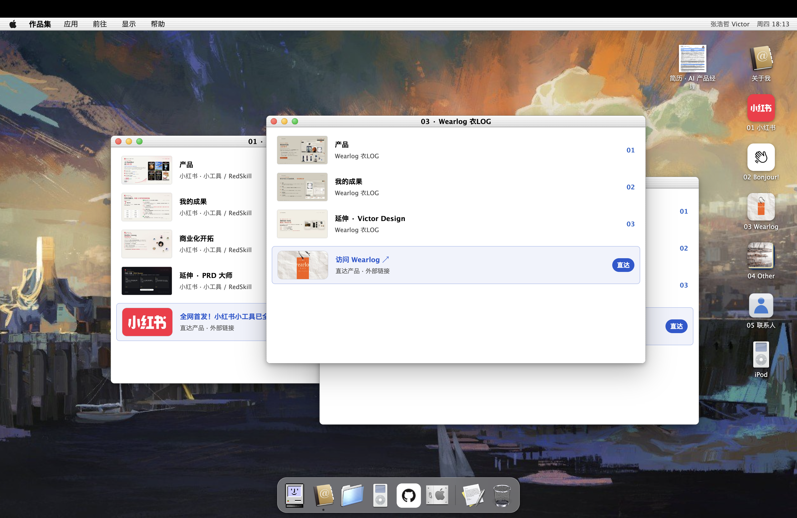Viewport: 797px width, 518px height.
Task: Click the 直达 button in Wearlog window
Action: (623, 265)
